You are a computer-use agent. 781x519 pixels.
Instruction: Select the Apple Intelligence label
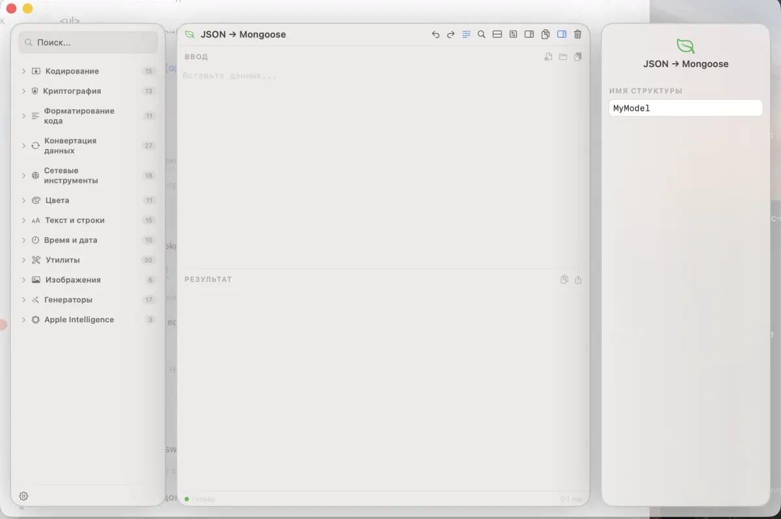click(79, 320)
